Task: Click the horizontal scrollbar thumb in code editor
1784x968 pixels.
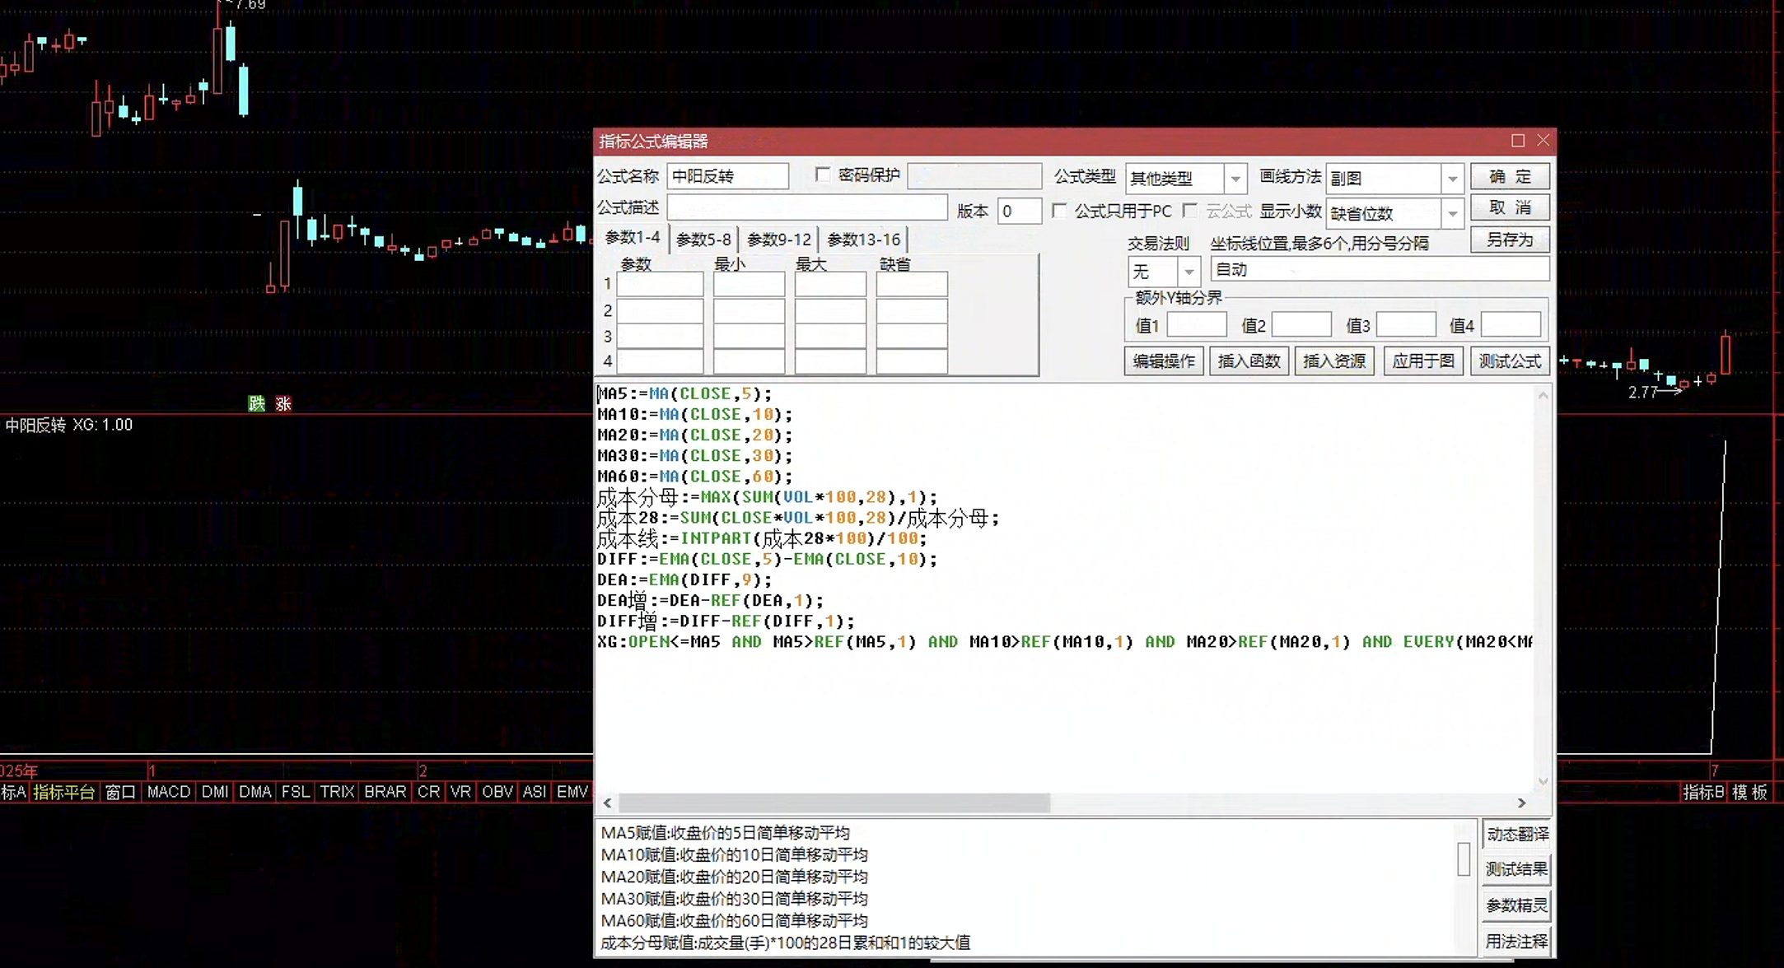Action: [x=834, y=803]
